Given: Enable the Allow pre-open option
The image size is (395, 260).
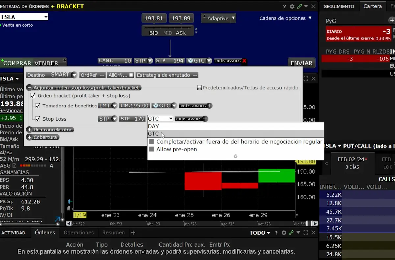Looking at the screenshot, I should [x=151, y=149].
